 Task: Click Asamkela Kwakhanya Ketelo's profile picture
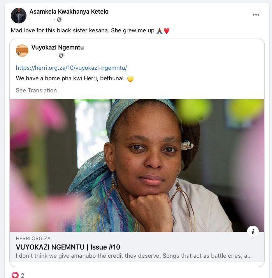pos(19,16)
